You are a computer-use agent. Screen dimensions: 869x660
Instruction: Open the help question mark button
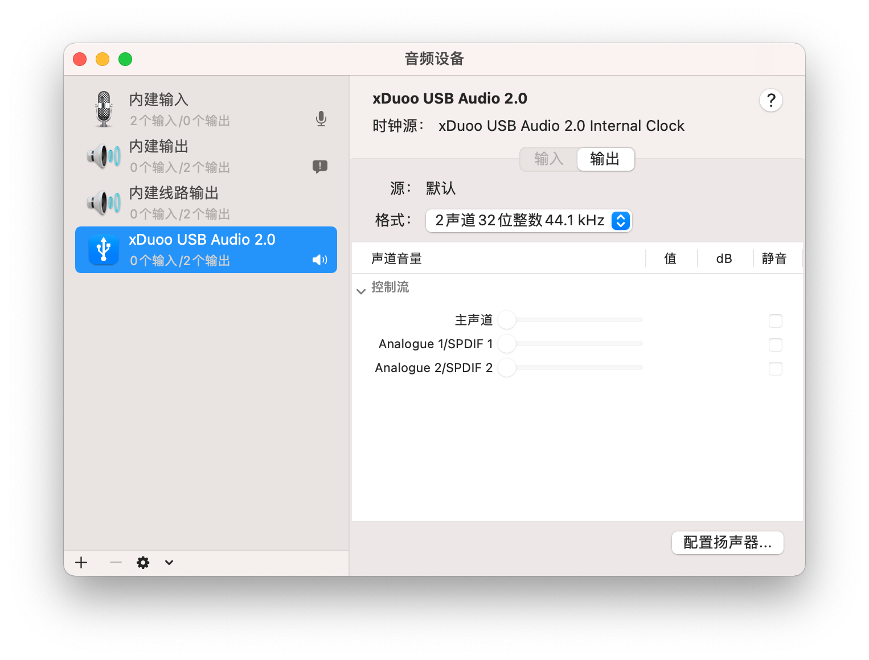coord(771,100)
